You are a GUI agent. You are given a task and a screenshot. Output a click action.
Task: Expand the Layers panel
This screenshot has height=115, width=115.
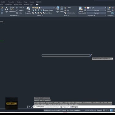40,16
